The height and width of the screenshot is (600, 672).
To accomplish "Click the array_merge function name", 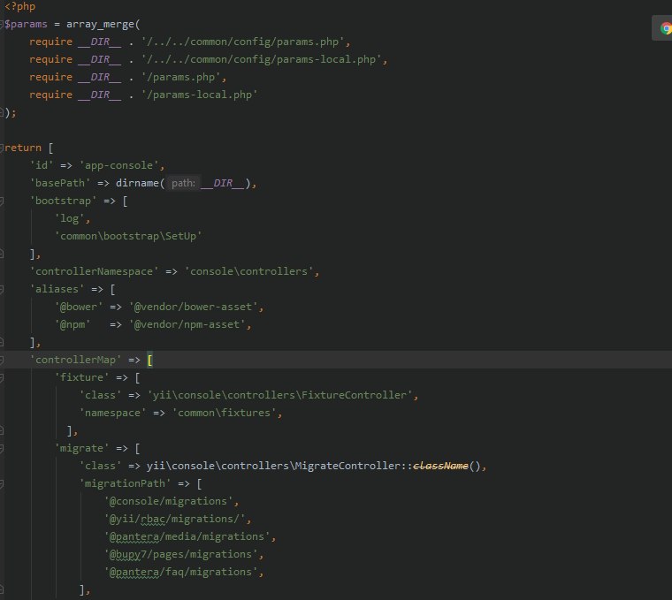I will 100,24.
